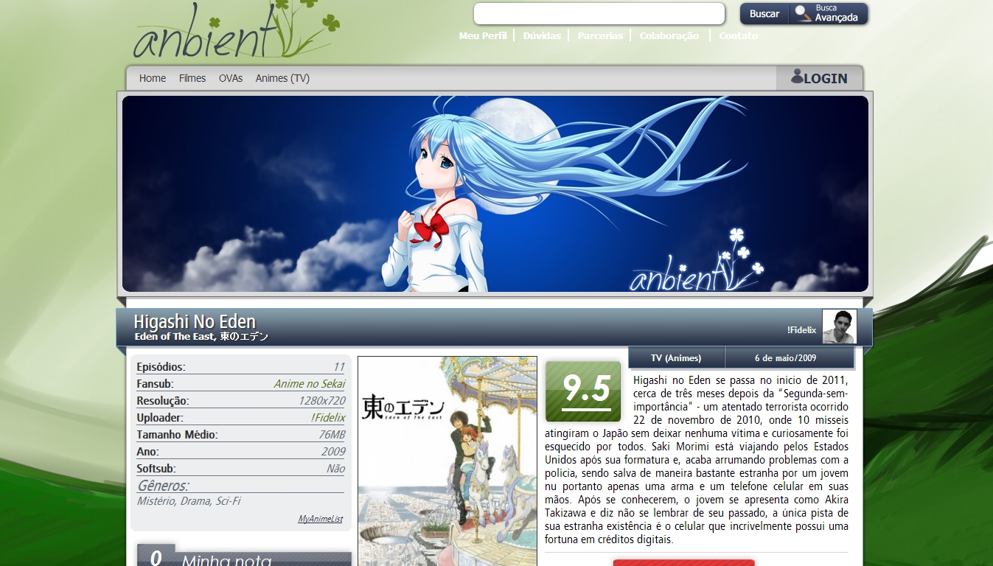This screenshot has width=993, height=566.
Task: Select the TV (Animes) category tab
Action: coord(676,358)
